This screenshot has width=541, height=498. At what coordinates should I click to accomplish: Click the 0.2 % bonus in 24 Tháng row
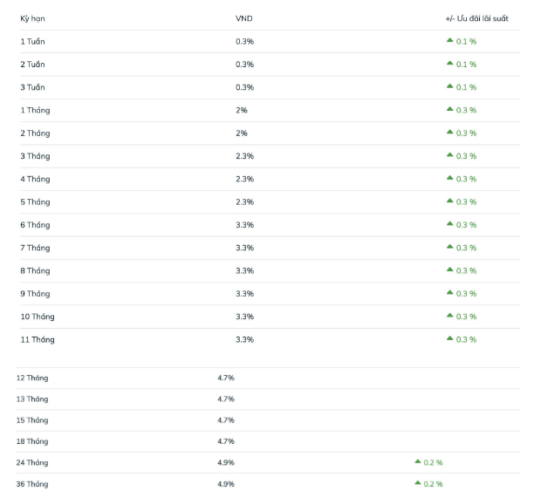[433, 463]
